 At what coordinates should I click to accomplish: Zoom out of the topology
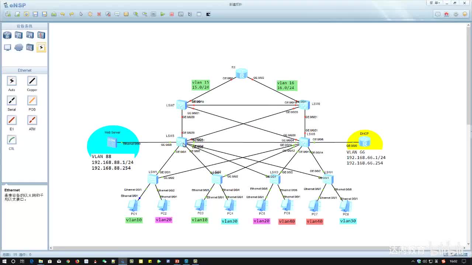[x=145, y=14]
